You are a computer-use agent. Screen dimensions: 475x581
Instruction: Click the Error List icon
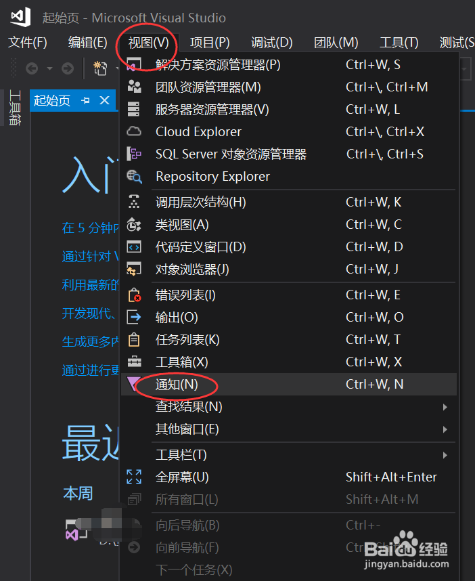tap(135, 295)
